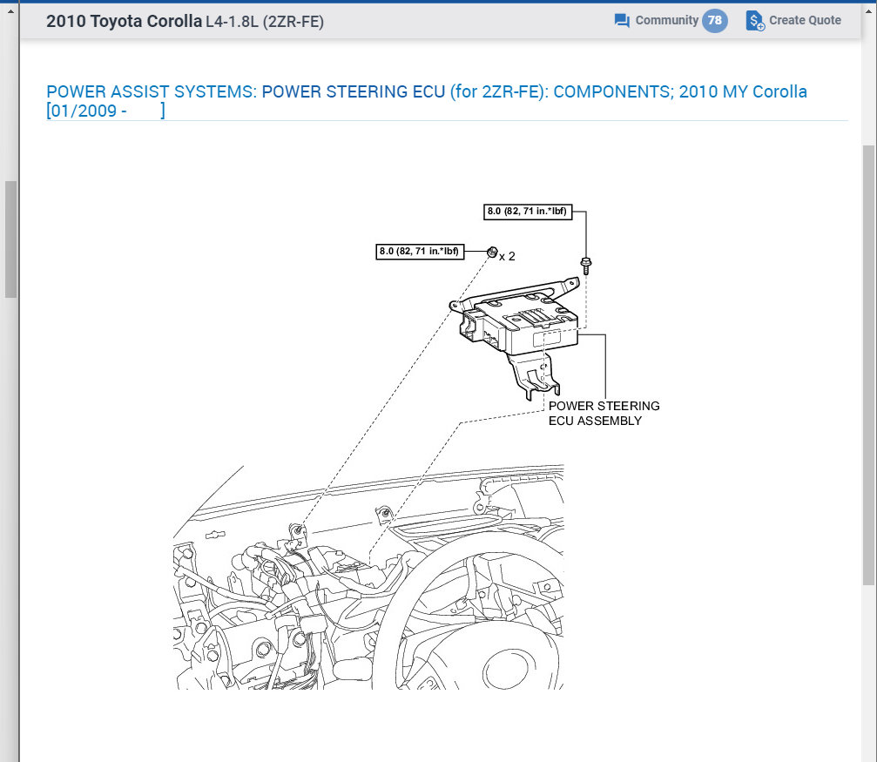This screenshot has height=762, width=877.
Task: Click the Community label
Action: point(667,20)
